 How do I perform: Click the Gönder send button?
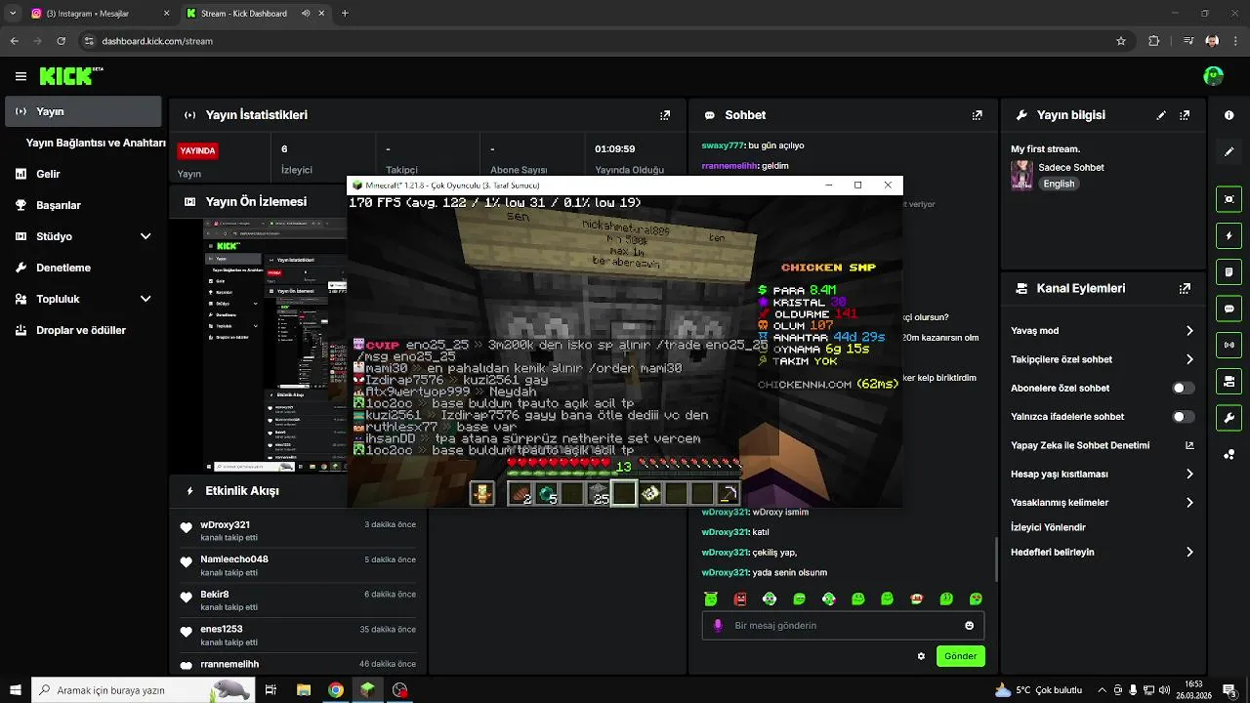click(960, 656)
